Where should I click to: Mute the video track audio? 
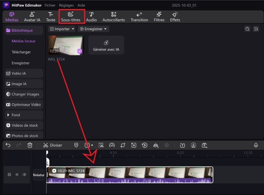tap(24, 175)
